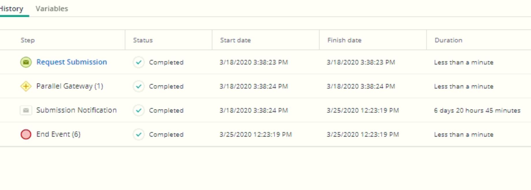
Task: Select the End Event (6) step name
Action: [58, 134]
